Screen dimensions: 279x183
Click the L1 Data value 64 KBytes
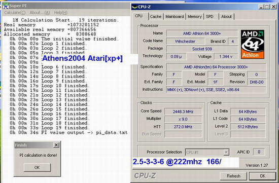(248, 112)
